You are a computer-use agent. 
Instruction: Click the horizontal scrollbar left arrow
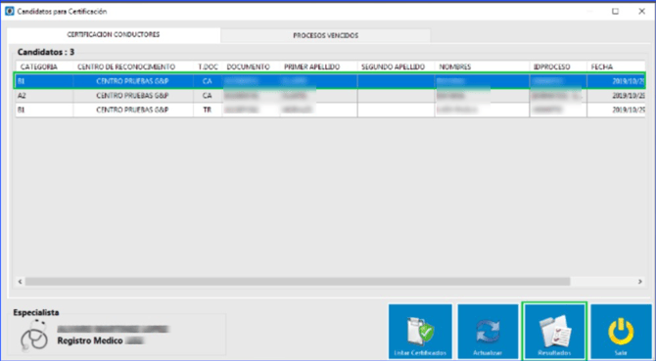pyautogui.click(x=21, y=282)
